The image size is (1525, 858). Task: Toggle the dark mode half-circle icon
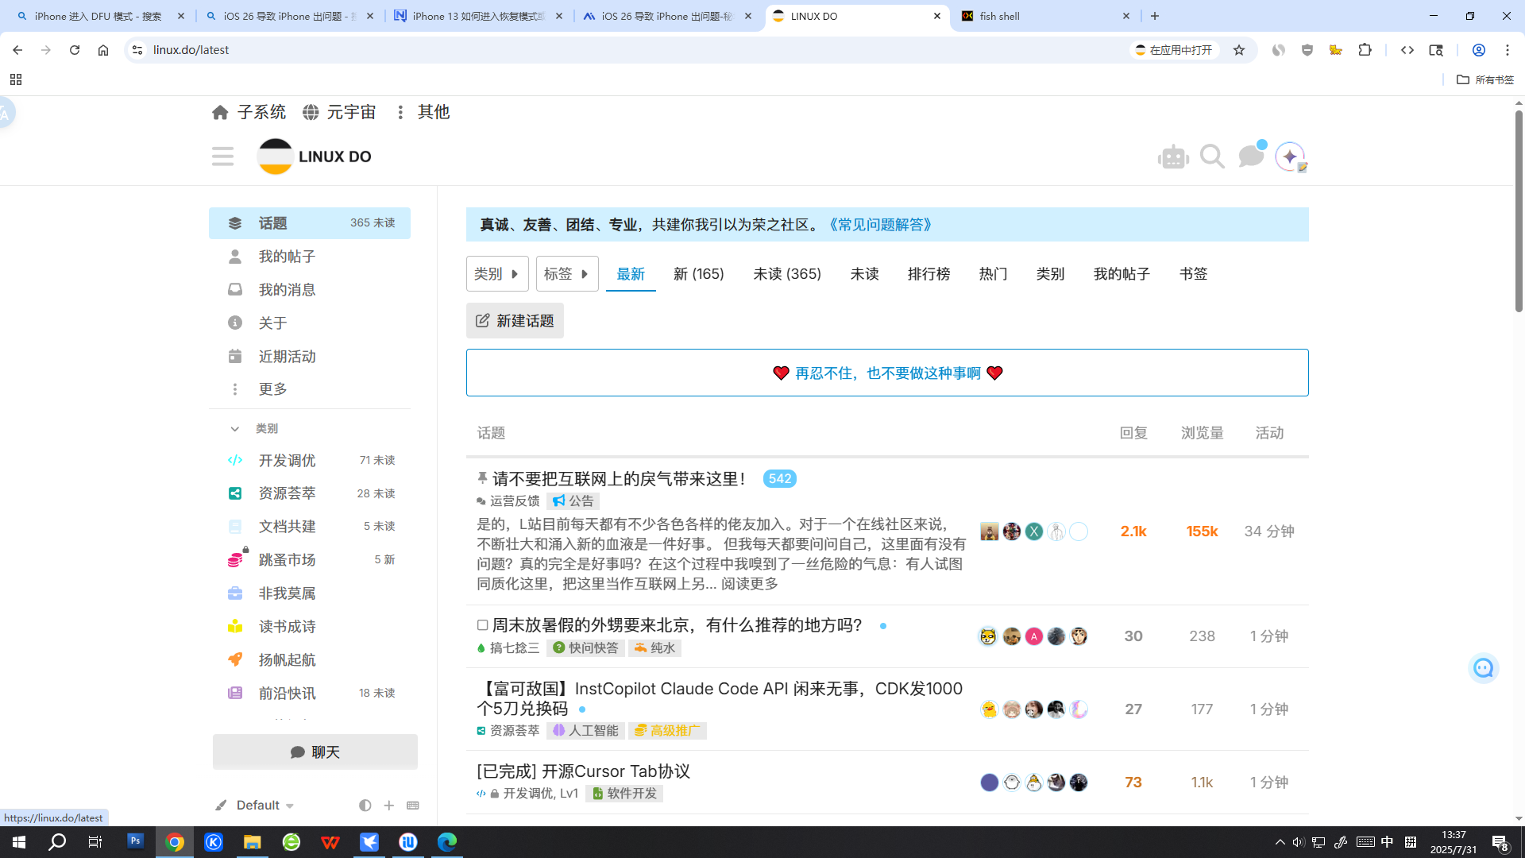[x=365, y=806]
